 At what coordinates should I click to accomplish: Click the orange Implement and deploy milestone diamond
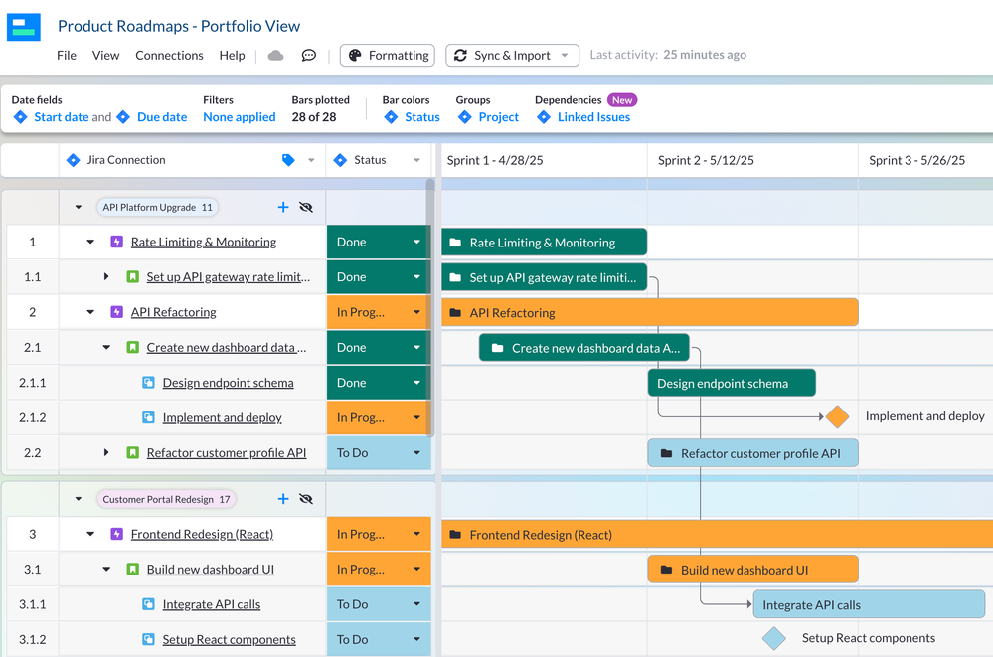click(837, 416)
